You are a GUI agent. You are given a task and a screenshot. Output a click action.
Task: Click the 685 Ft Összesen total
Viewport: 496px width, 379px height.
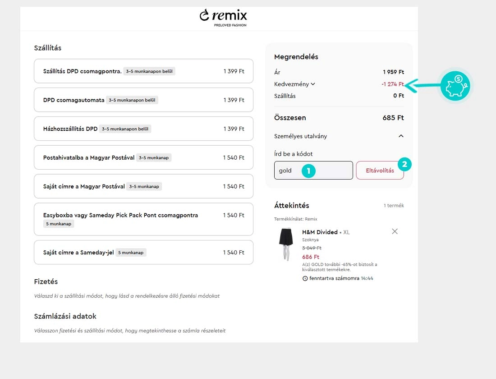393,118
